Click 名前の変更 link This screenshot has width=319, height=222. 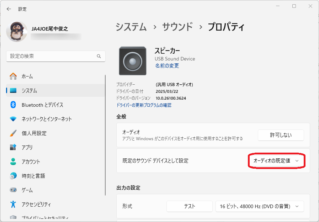167,66
